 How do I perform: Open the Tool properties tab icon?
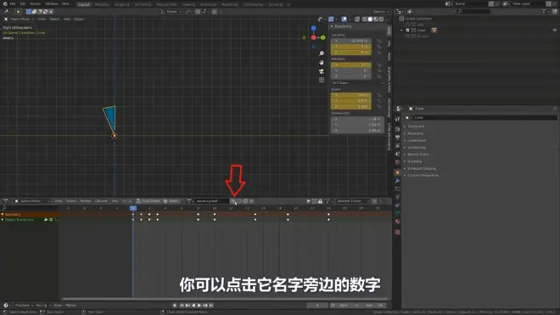coord(397,119)
